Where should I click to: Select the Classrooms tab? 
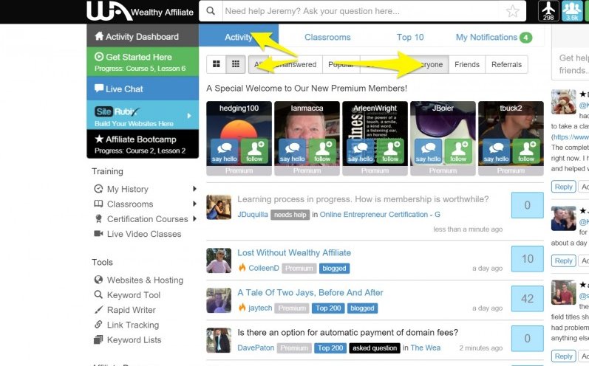[327, 37]
